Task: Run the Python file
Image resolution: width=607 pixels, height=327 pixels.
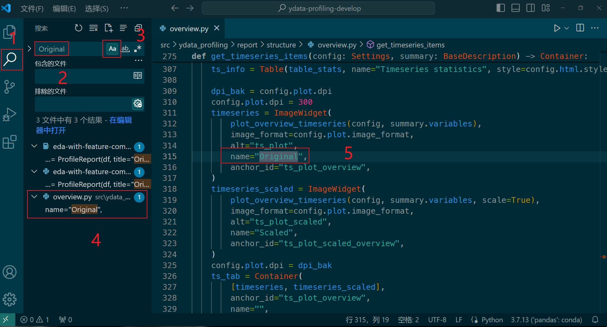Action: pos(557,28)
